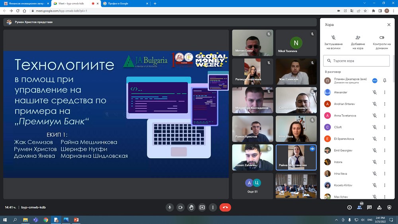Show hidden system tray icons

[x=336, y=220]
